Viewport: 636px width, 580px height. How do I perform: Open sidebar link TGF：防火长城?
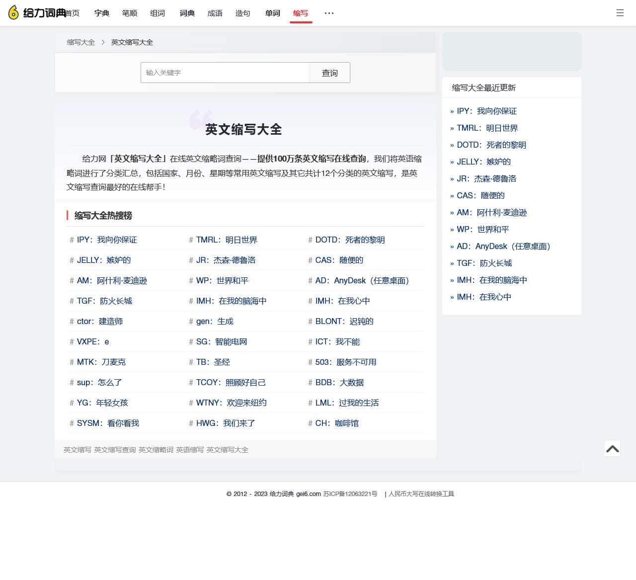(x=484, y=263)
